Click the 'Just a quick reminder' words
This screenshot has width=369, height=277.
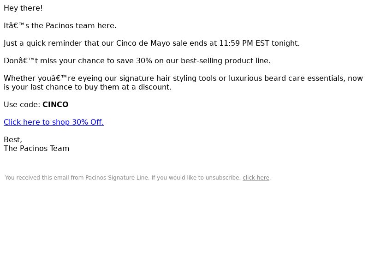point(43,43)
